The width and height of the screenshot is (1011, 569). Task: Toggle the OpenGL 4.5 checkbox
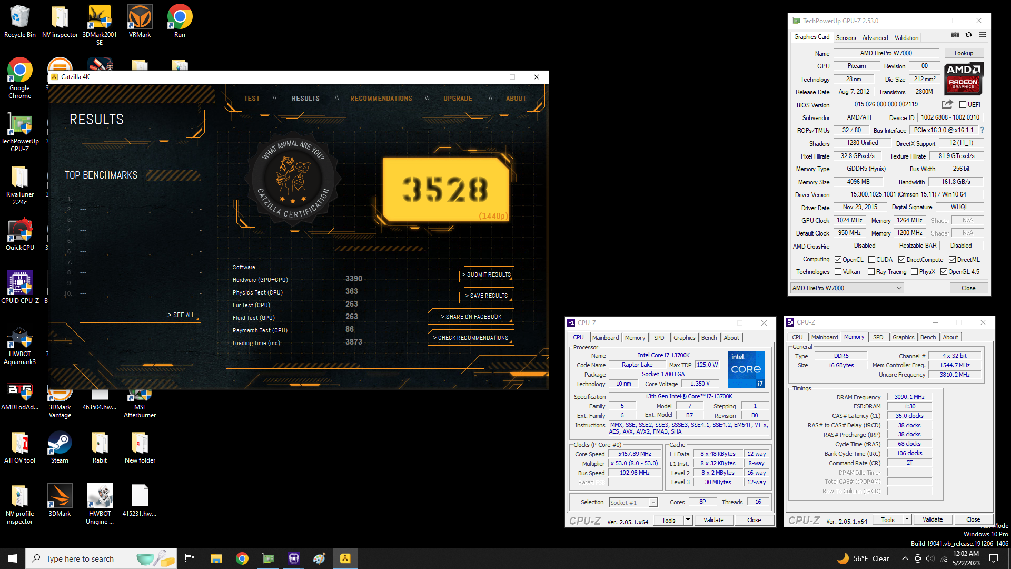(x=944, y=272)
